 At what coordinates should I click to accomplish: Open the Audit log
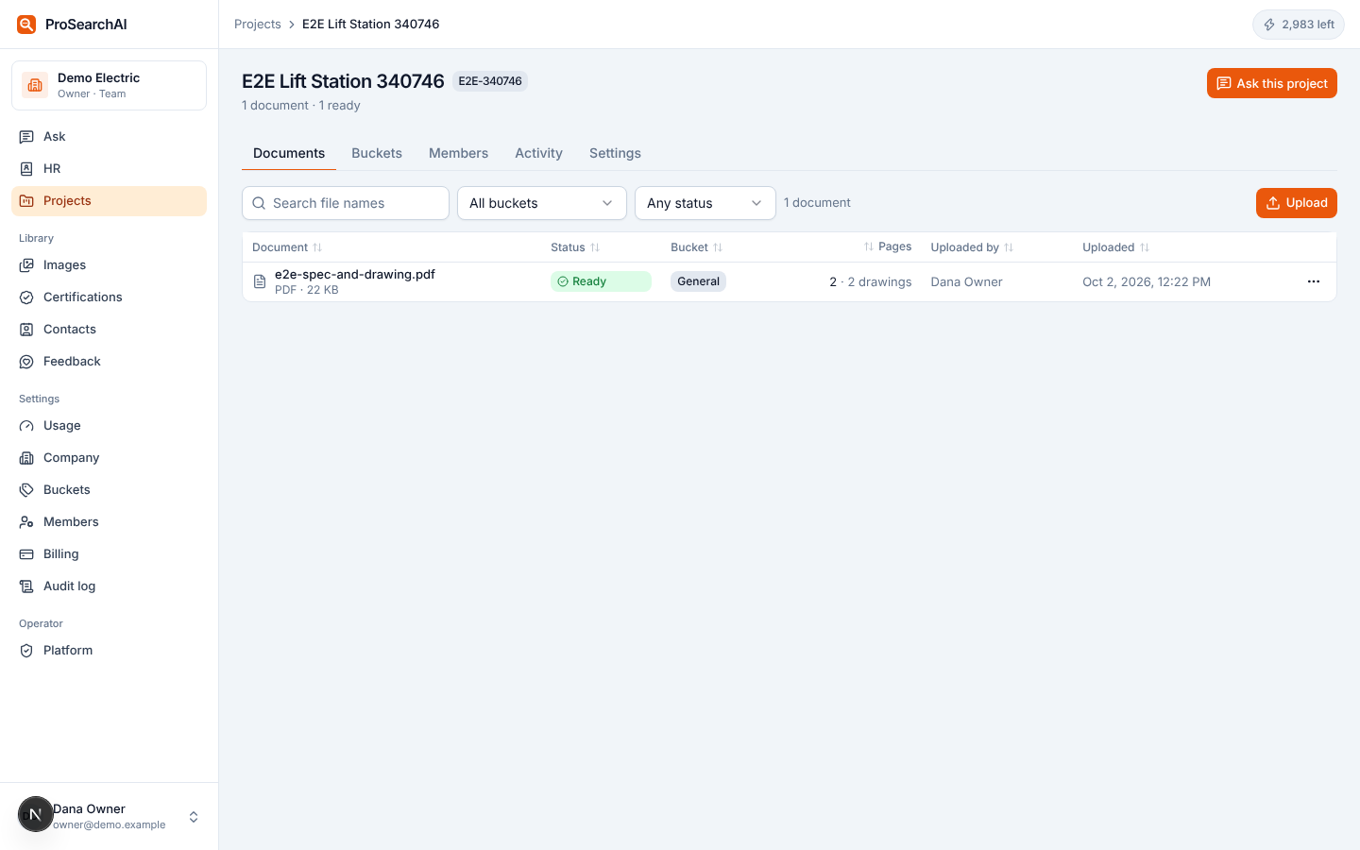pyautogui.click(x=109, y=586)
